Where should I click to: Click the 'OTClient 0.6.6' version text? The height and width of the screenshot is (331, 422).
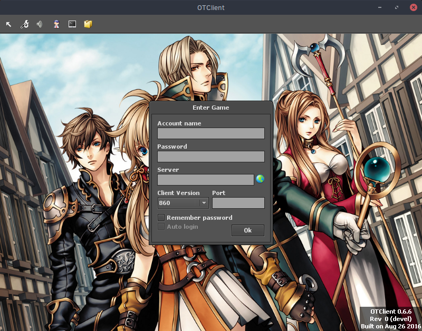(x=391, y=311)
